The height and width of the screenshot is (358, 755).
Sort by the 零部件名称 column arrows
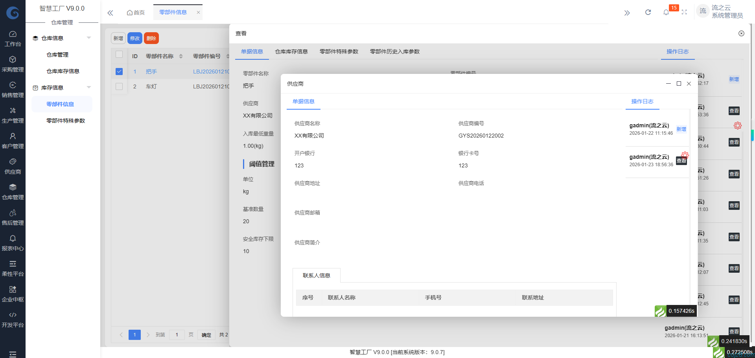[x=180, y=56]
